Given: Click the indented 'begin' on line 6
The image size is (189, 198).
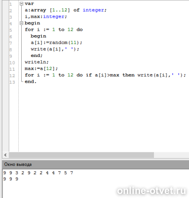Looking at the screenshot, I should tap(38, 36).
